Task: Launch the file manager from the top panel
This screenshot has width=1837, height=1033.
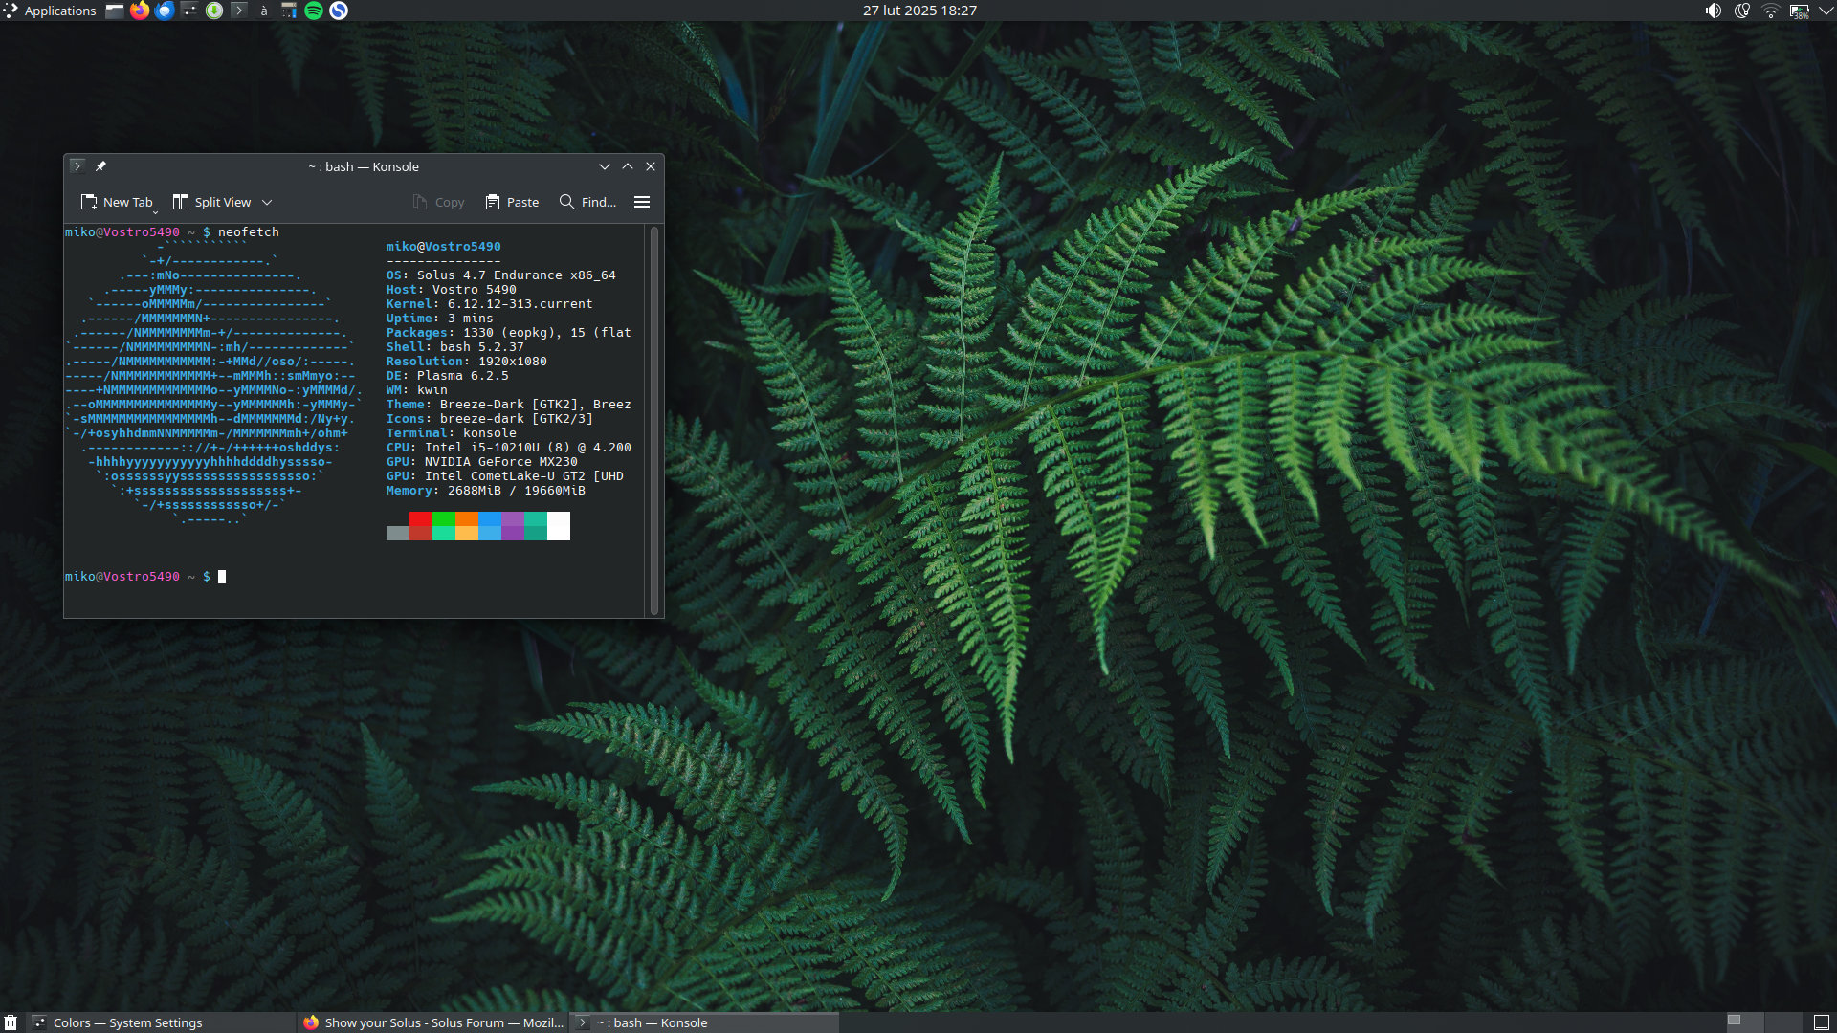Action: (115, 11)
